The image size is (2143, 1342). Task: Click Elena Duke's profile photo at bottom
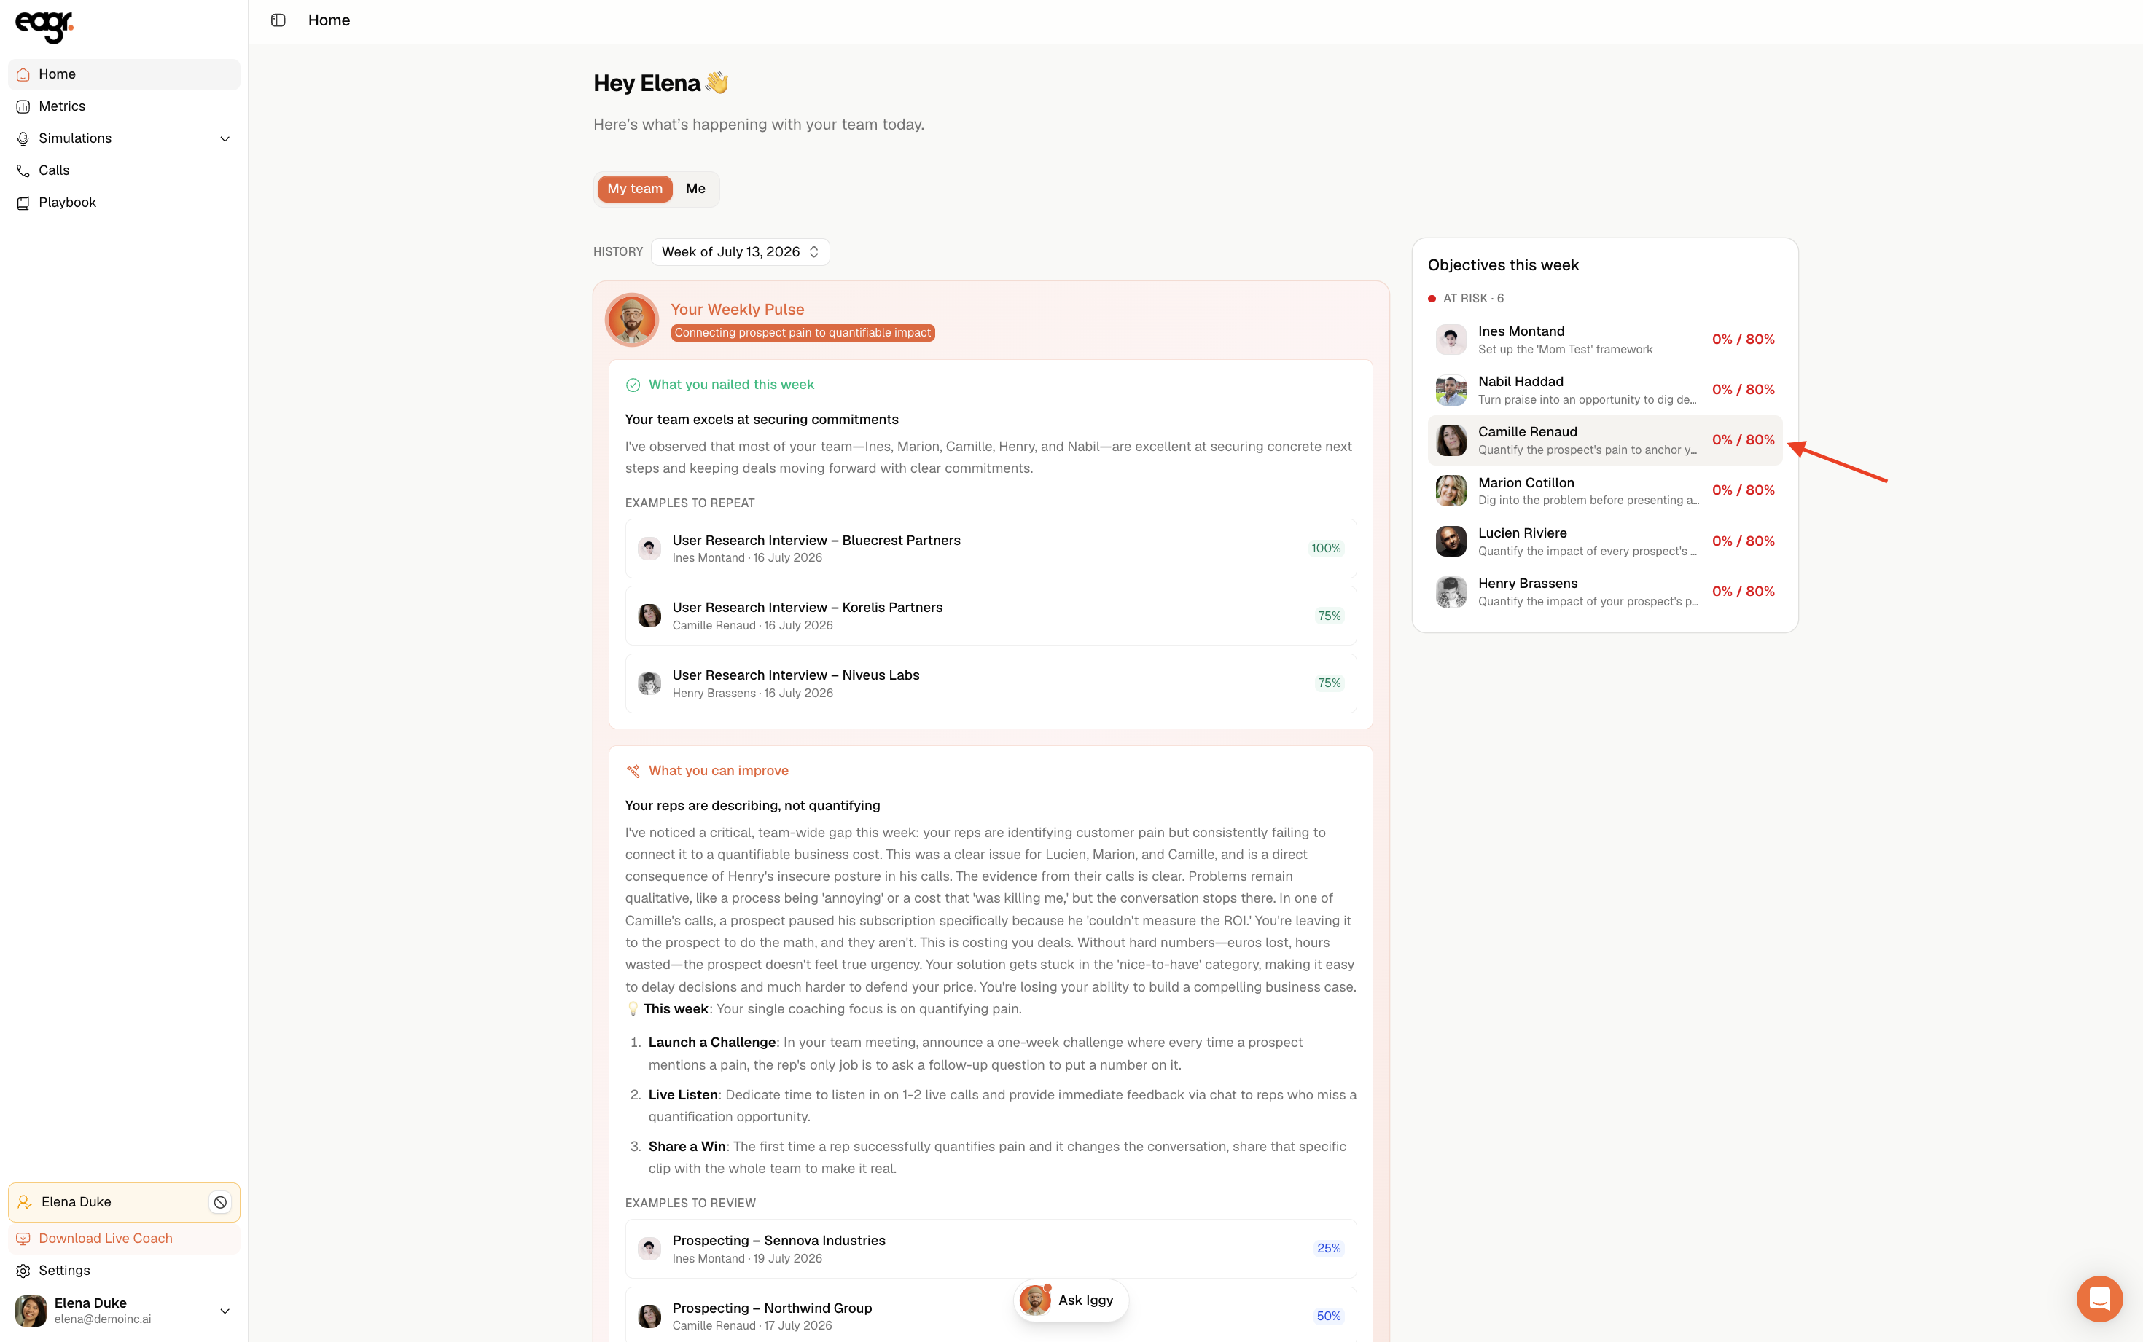click(x=31, y=1310)
